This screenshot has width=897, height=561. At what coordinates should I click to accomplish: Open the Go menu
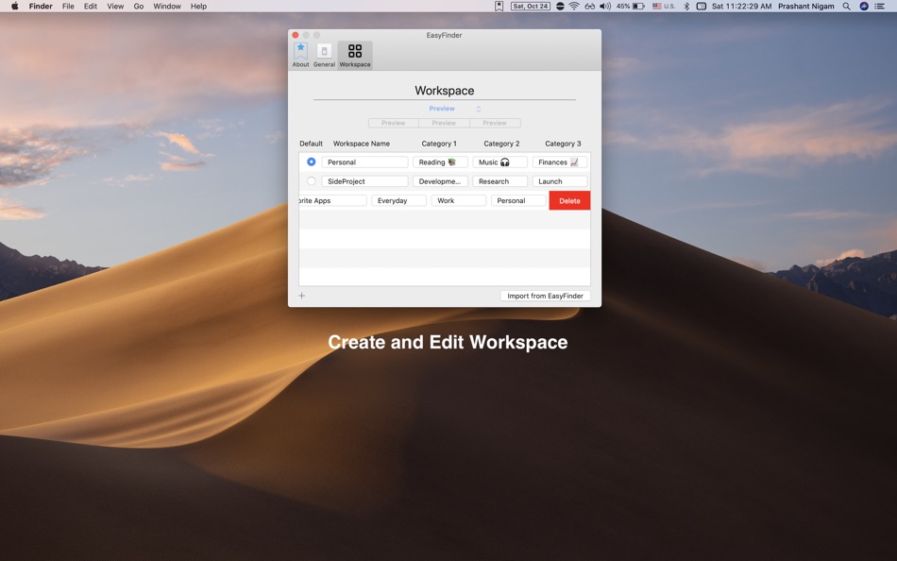[x=139, y=7]
